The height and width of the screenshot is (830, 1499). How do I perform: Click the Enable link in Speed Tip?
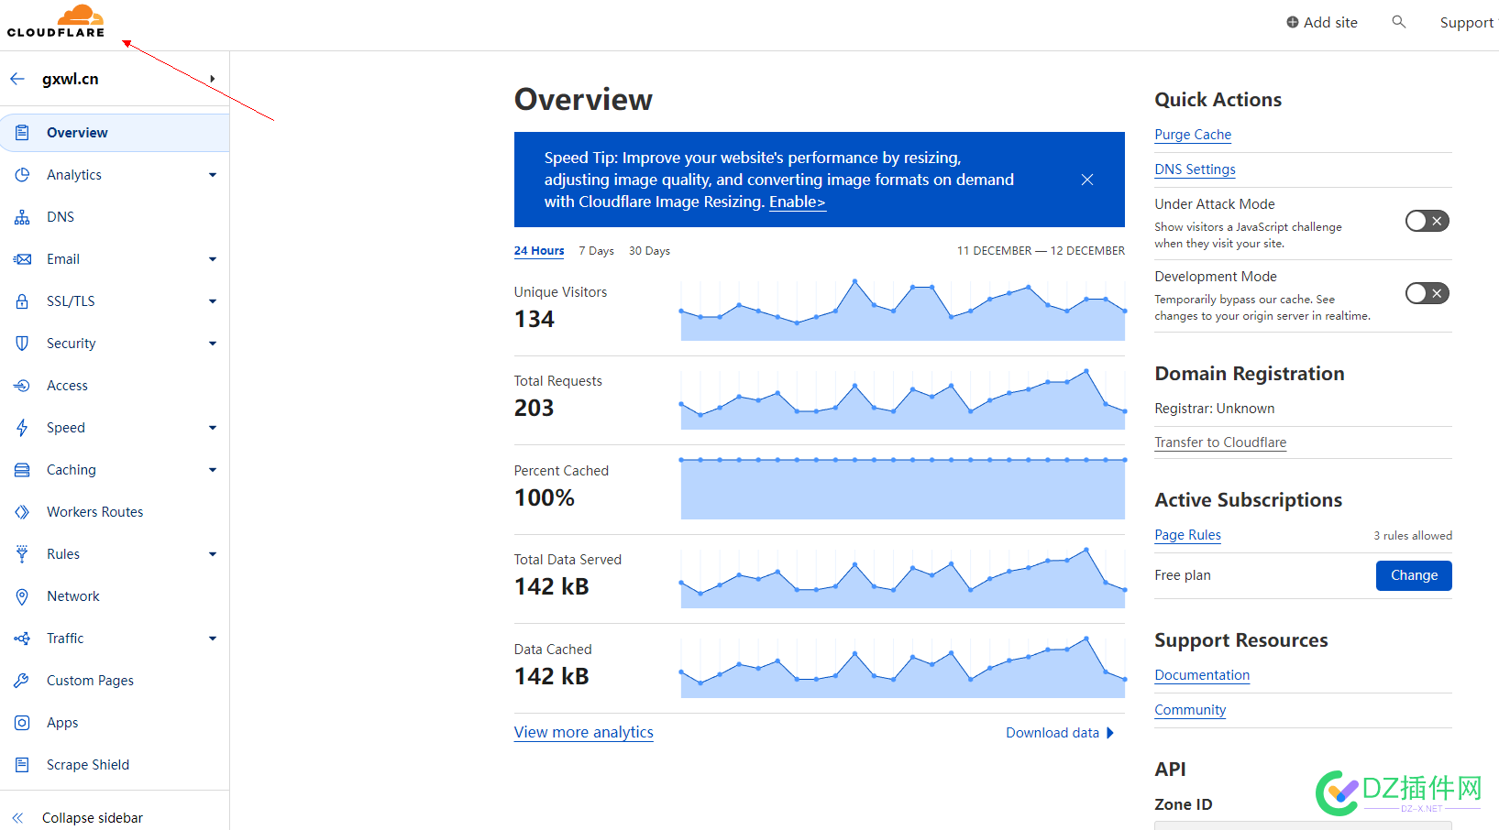[x=797, y=202]
